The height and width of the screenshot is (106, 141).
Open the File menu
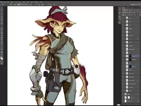coord(5,2)
